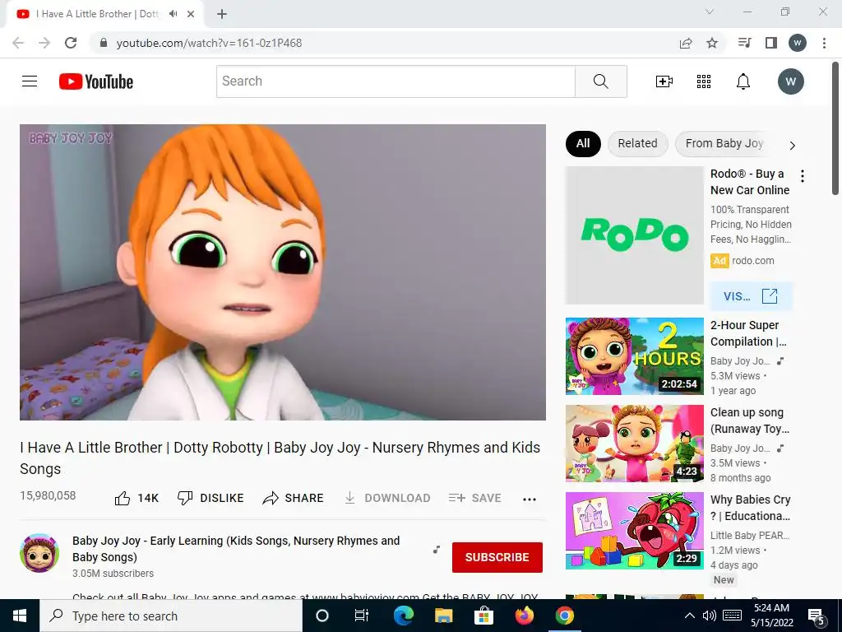Bookmark this page with the star

[712, 43]
